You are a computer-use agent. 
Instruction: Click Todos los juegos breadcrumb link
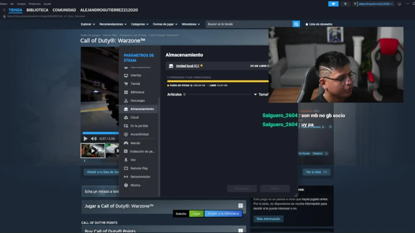[90, 35]
